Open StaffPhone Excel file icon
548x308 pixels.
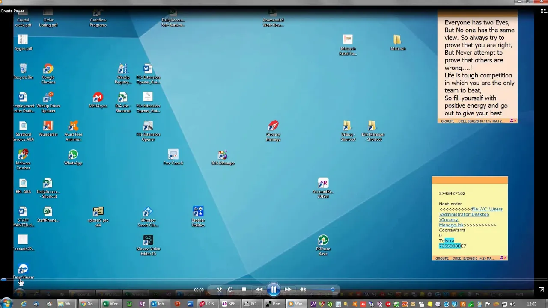click(x=48, y=215)
